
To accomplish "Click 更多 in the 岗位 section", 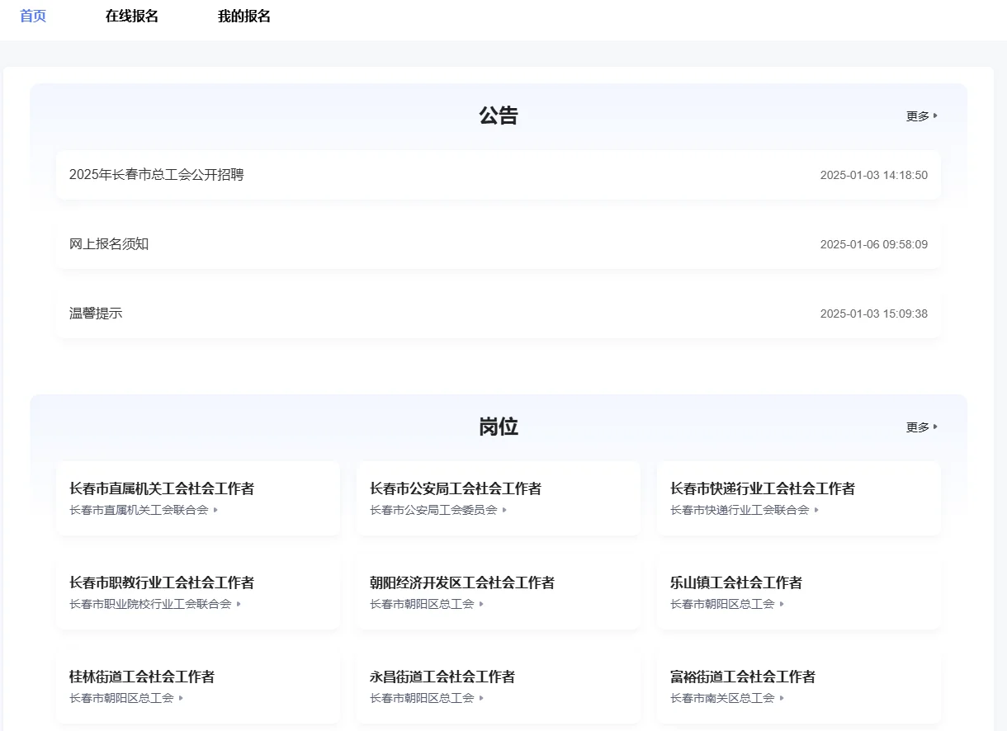I will tap(919, 427).
